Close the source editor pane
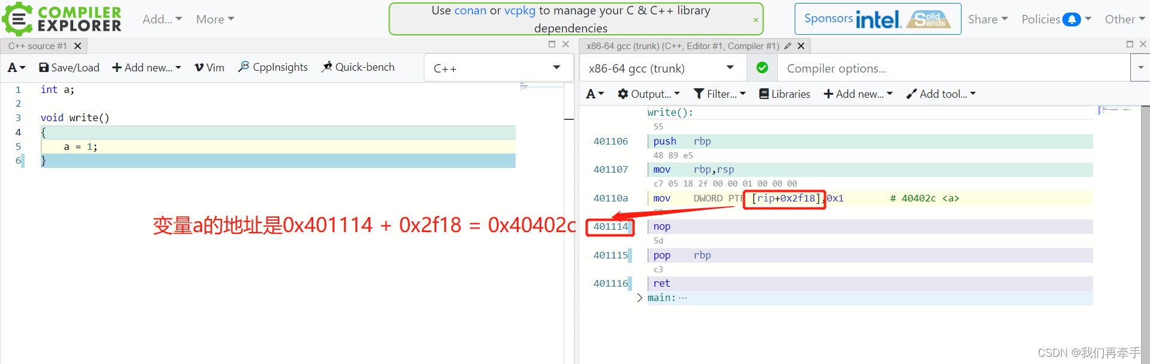Screen dimensions: 1150x364 click(x=565, y=44)
